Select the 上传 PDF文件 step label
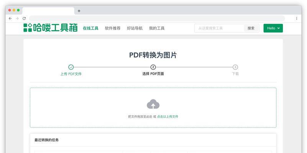Viewport: 307px width, 153px height. [71, 74]
